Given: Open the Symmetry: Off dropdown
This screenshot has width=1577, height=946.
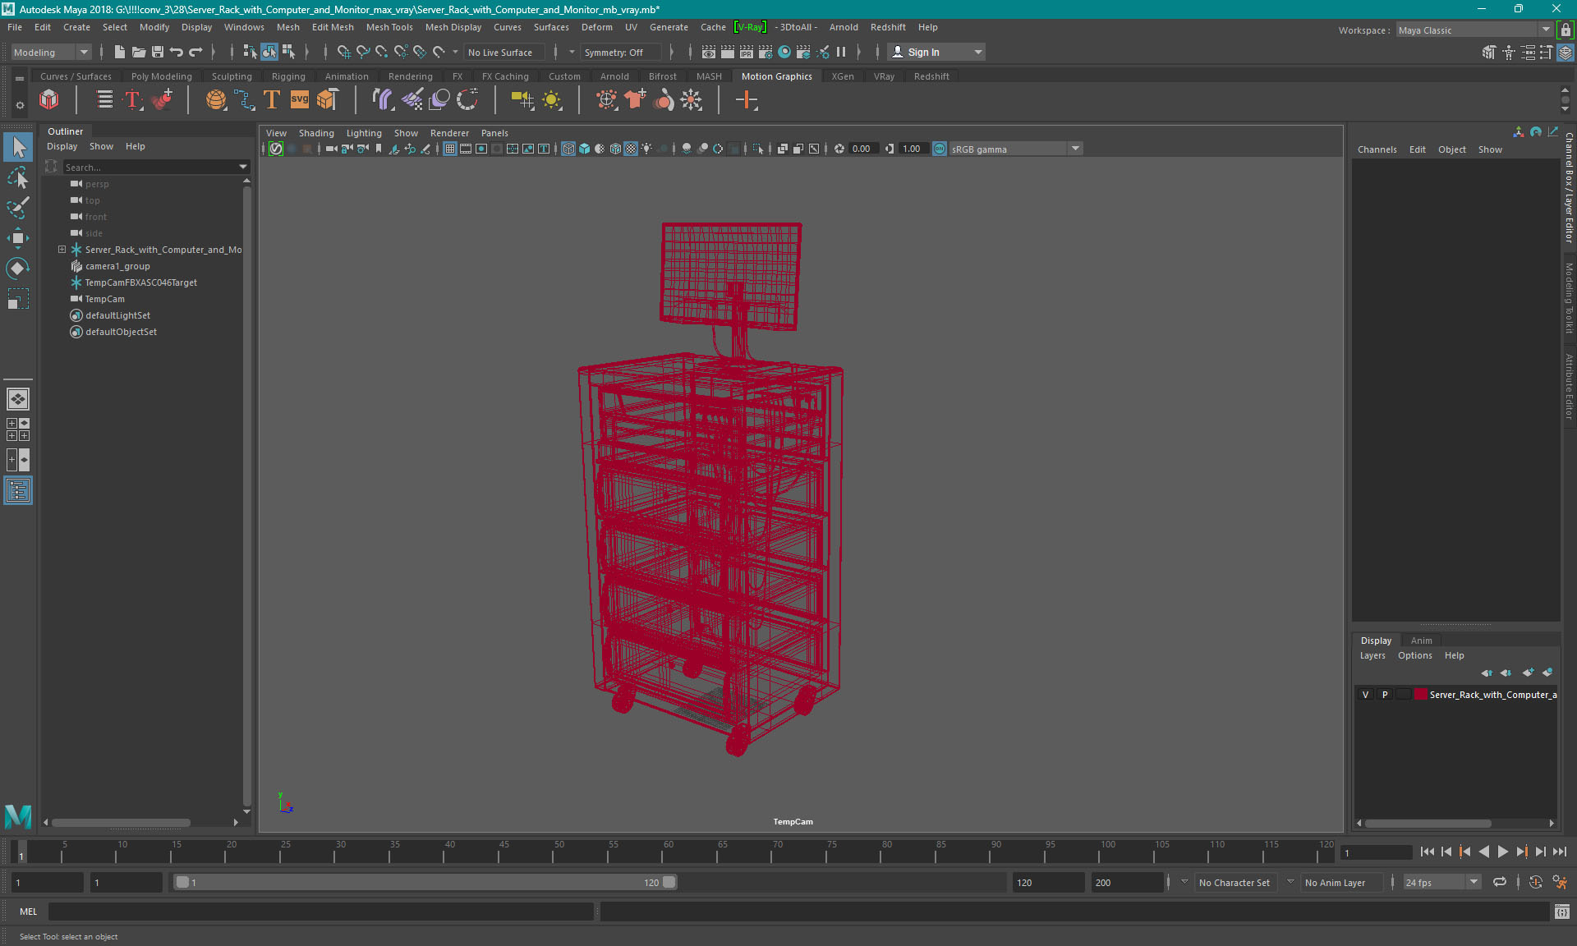Looking at the screenshot, I should (621, 52).
